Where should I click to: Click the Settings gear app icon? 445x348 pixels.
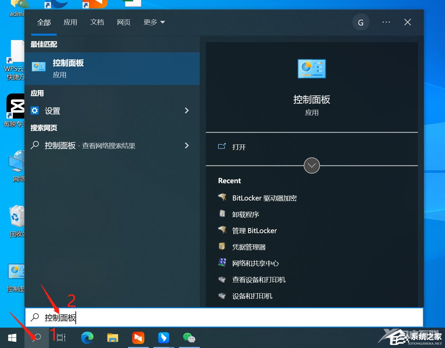pos(35,110)
